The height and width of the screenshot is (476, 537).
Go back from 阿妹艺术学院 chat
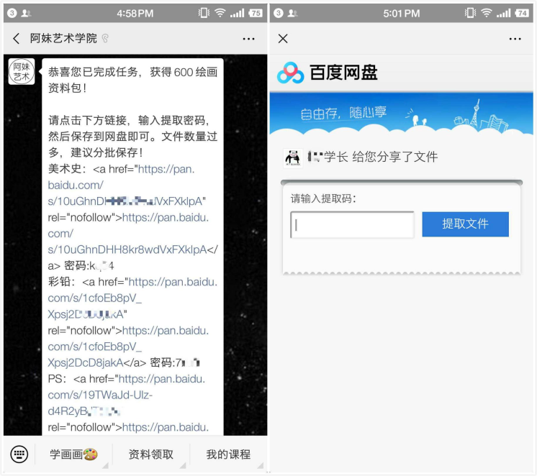(x=16, y=38)
